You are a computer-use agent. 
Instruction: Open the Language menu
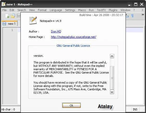(56, 10)
